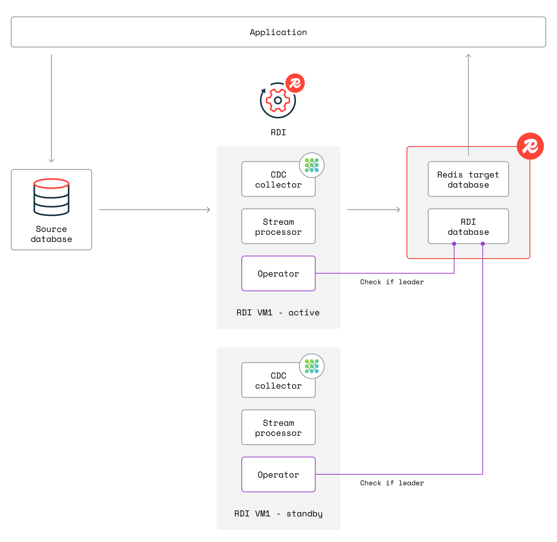The image size is (557, 542).
Task: Select the RDI database box
Action: coord(468,227)
